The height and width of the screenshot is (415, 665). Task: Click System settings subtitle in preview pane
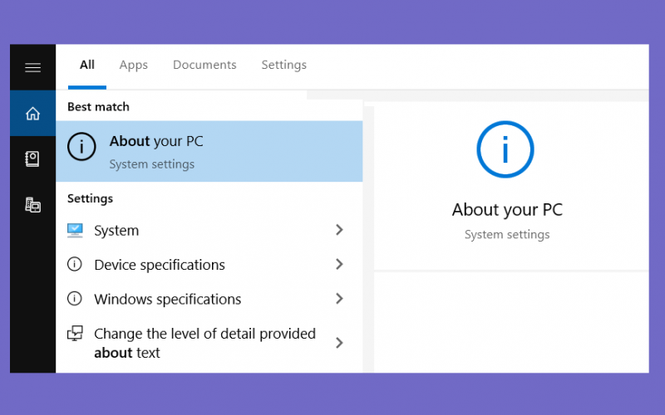507,234
